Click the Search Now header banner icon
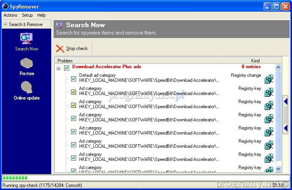 [x=59, y=25]
